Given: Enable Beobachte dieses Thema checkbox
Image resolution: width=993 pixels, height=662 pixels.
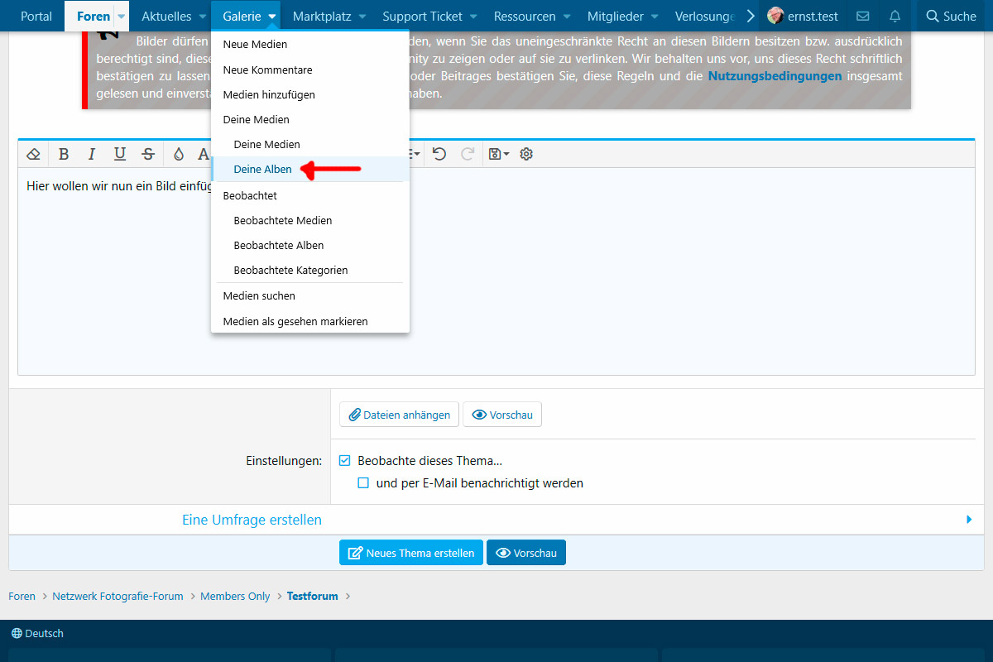Looking at the screenshot, I should click(345, 461).
